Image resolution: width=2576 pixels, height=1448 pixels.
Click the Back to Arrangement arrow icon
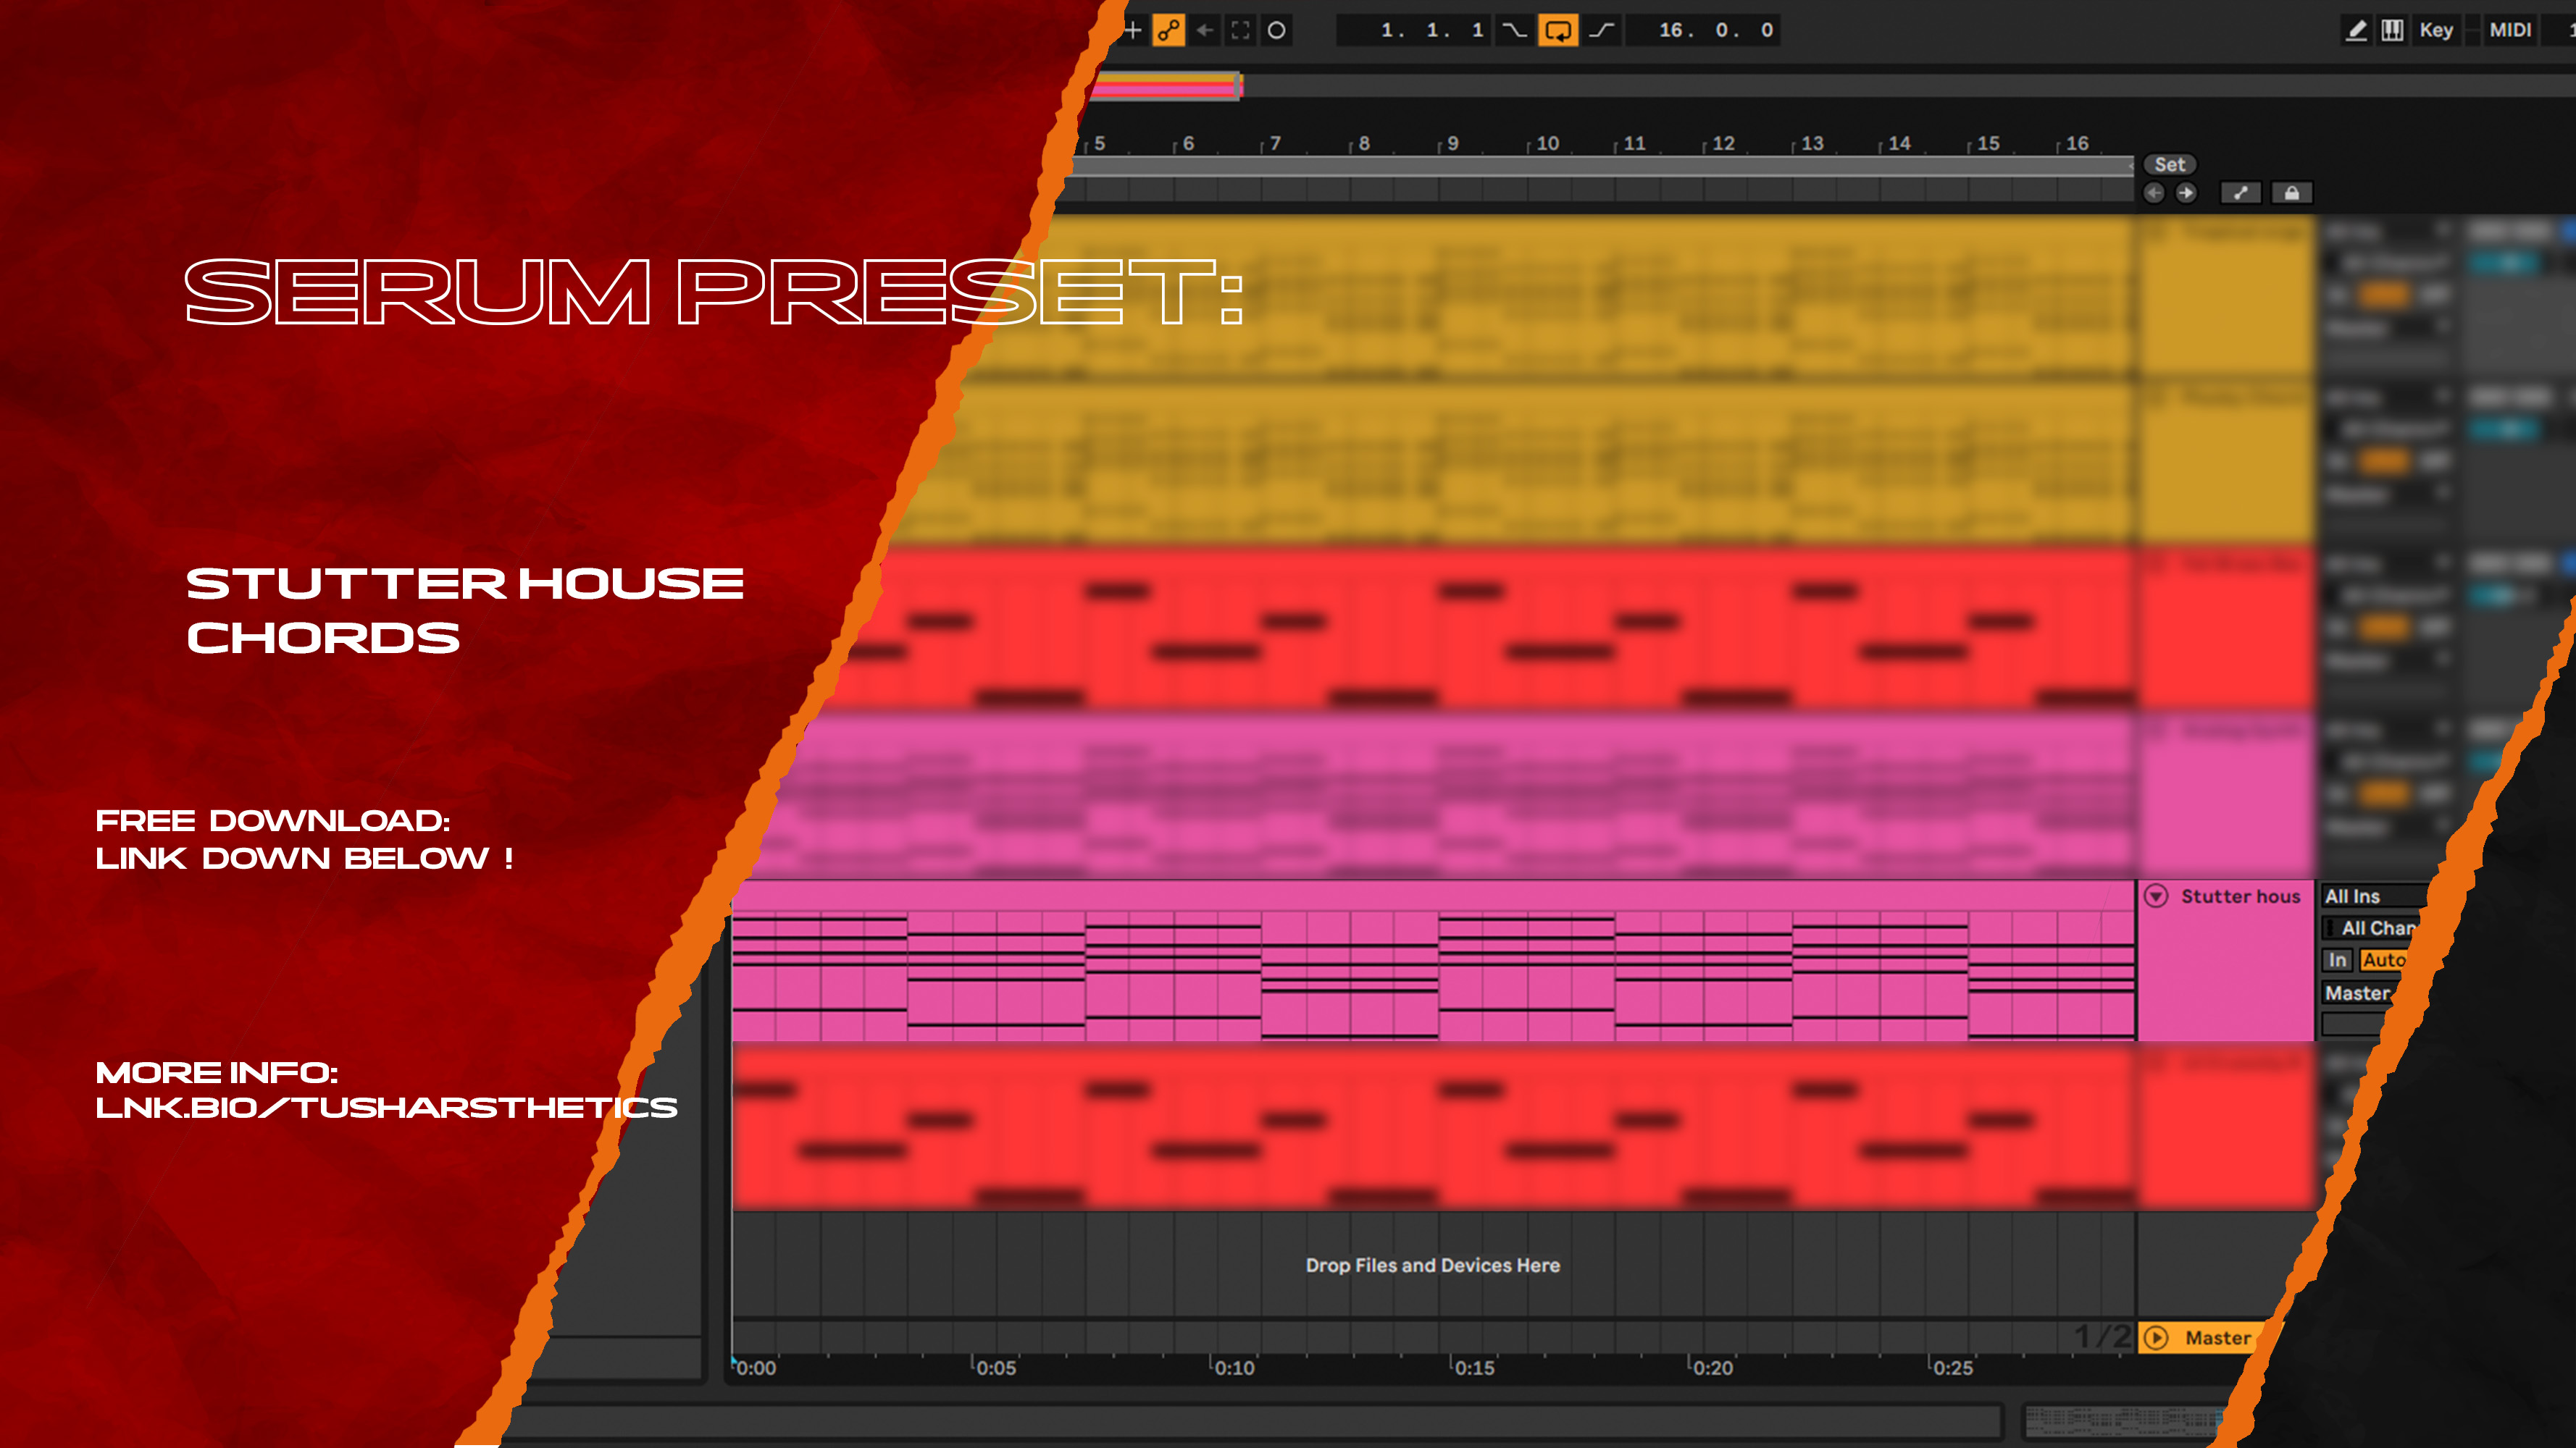click(x=1205, y=30)
